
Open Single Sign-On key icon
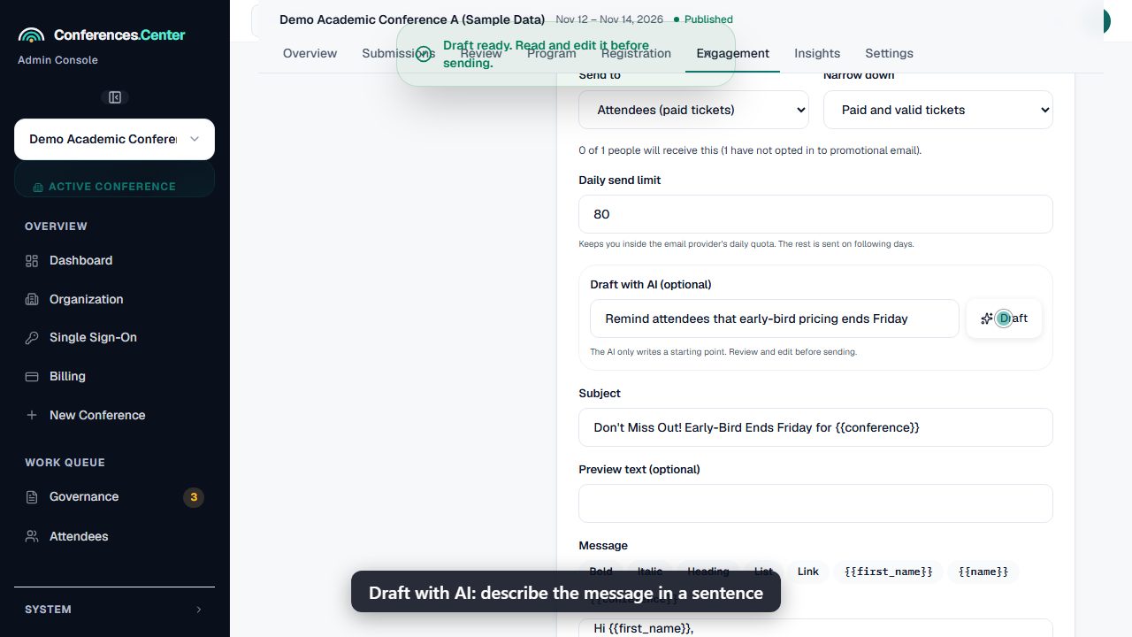(x=32, y=338)
